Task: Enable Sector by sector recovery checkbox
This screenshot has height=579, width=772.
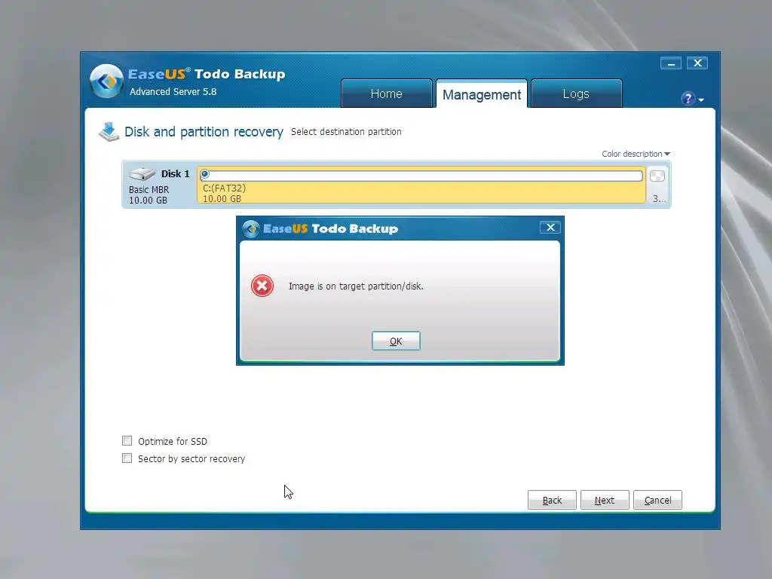Action: pyautogui.click(x=127, y=458)
